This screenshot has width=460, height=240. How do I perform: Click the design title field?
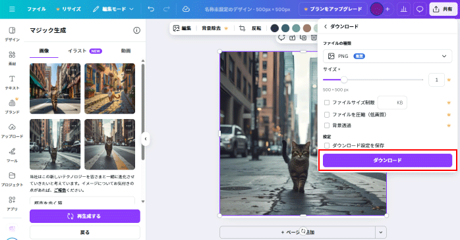click(247, 9)
